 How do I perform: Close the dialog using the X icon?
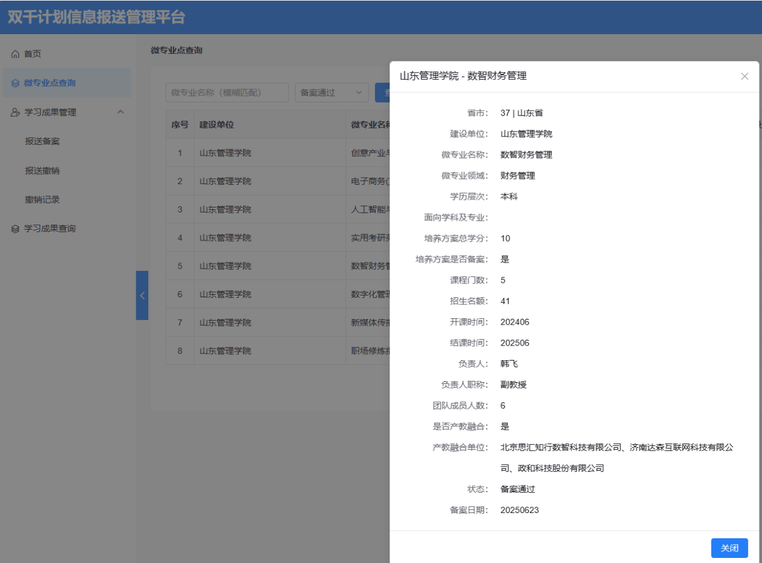744,77
